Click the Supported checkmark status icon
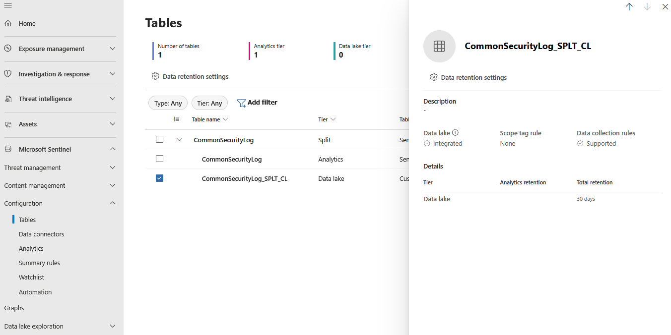The height and width of the screenshot is (335, 671). pos(580,144)
